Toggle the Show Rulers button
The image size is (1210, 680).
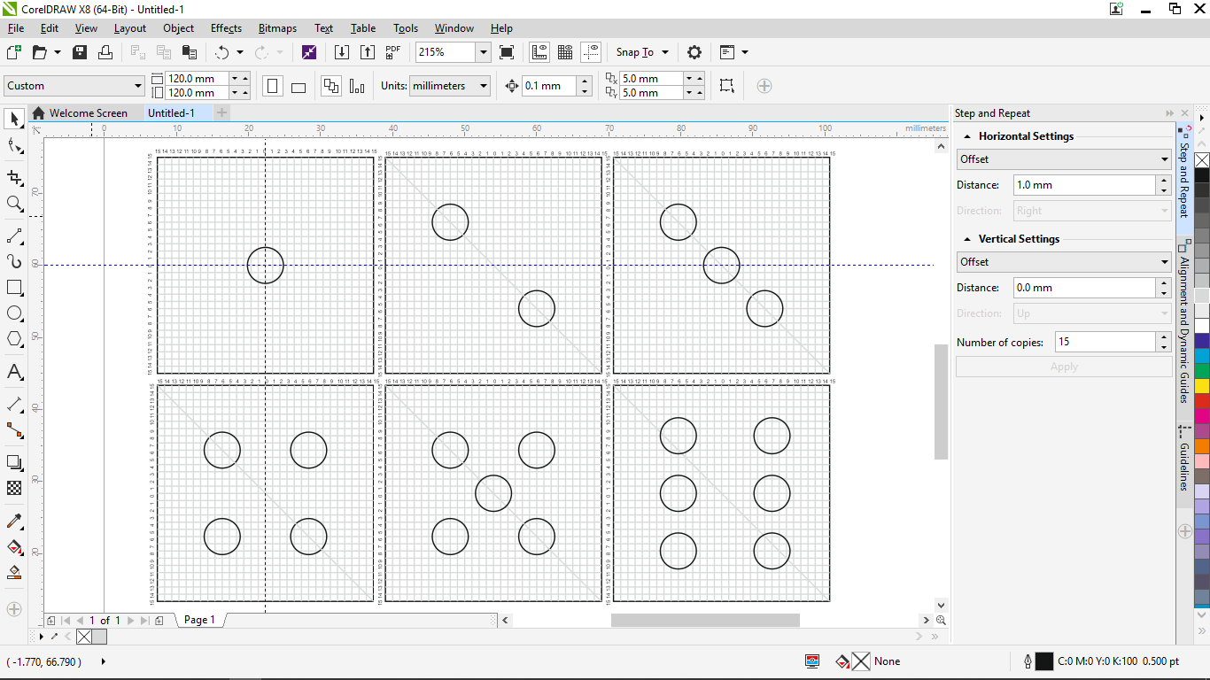[539, 52]
